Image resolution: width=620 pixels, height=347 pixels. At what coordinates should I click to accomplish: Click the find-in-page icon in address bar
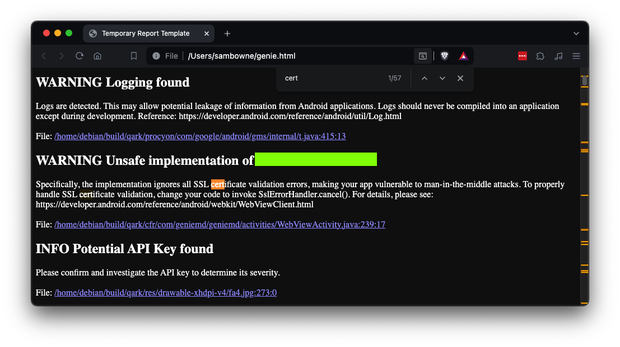pos(423,56)
